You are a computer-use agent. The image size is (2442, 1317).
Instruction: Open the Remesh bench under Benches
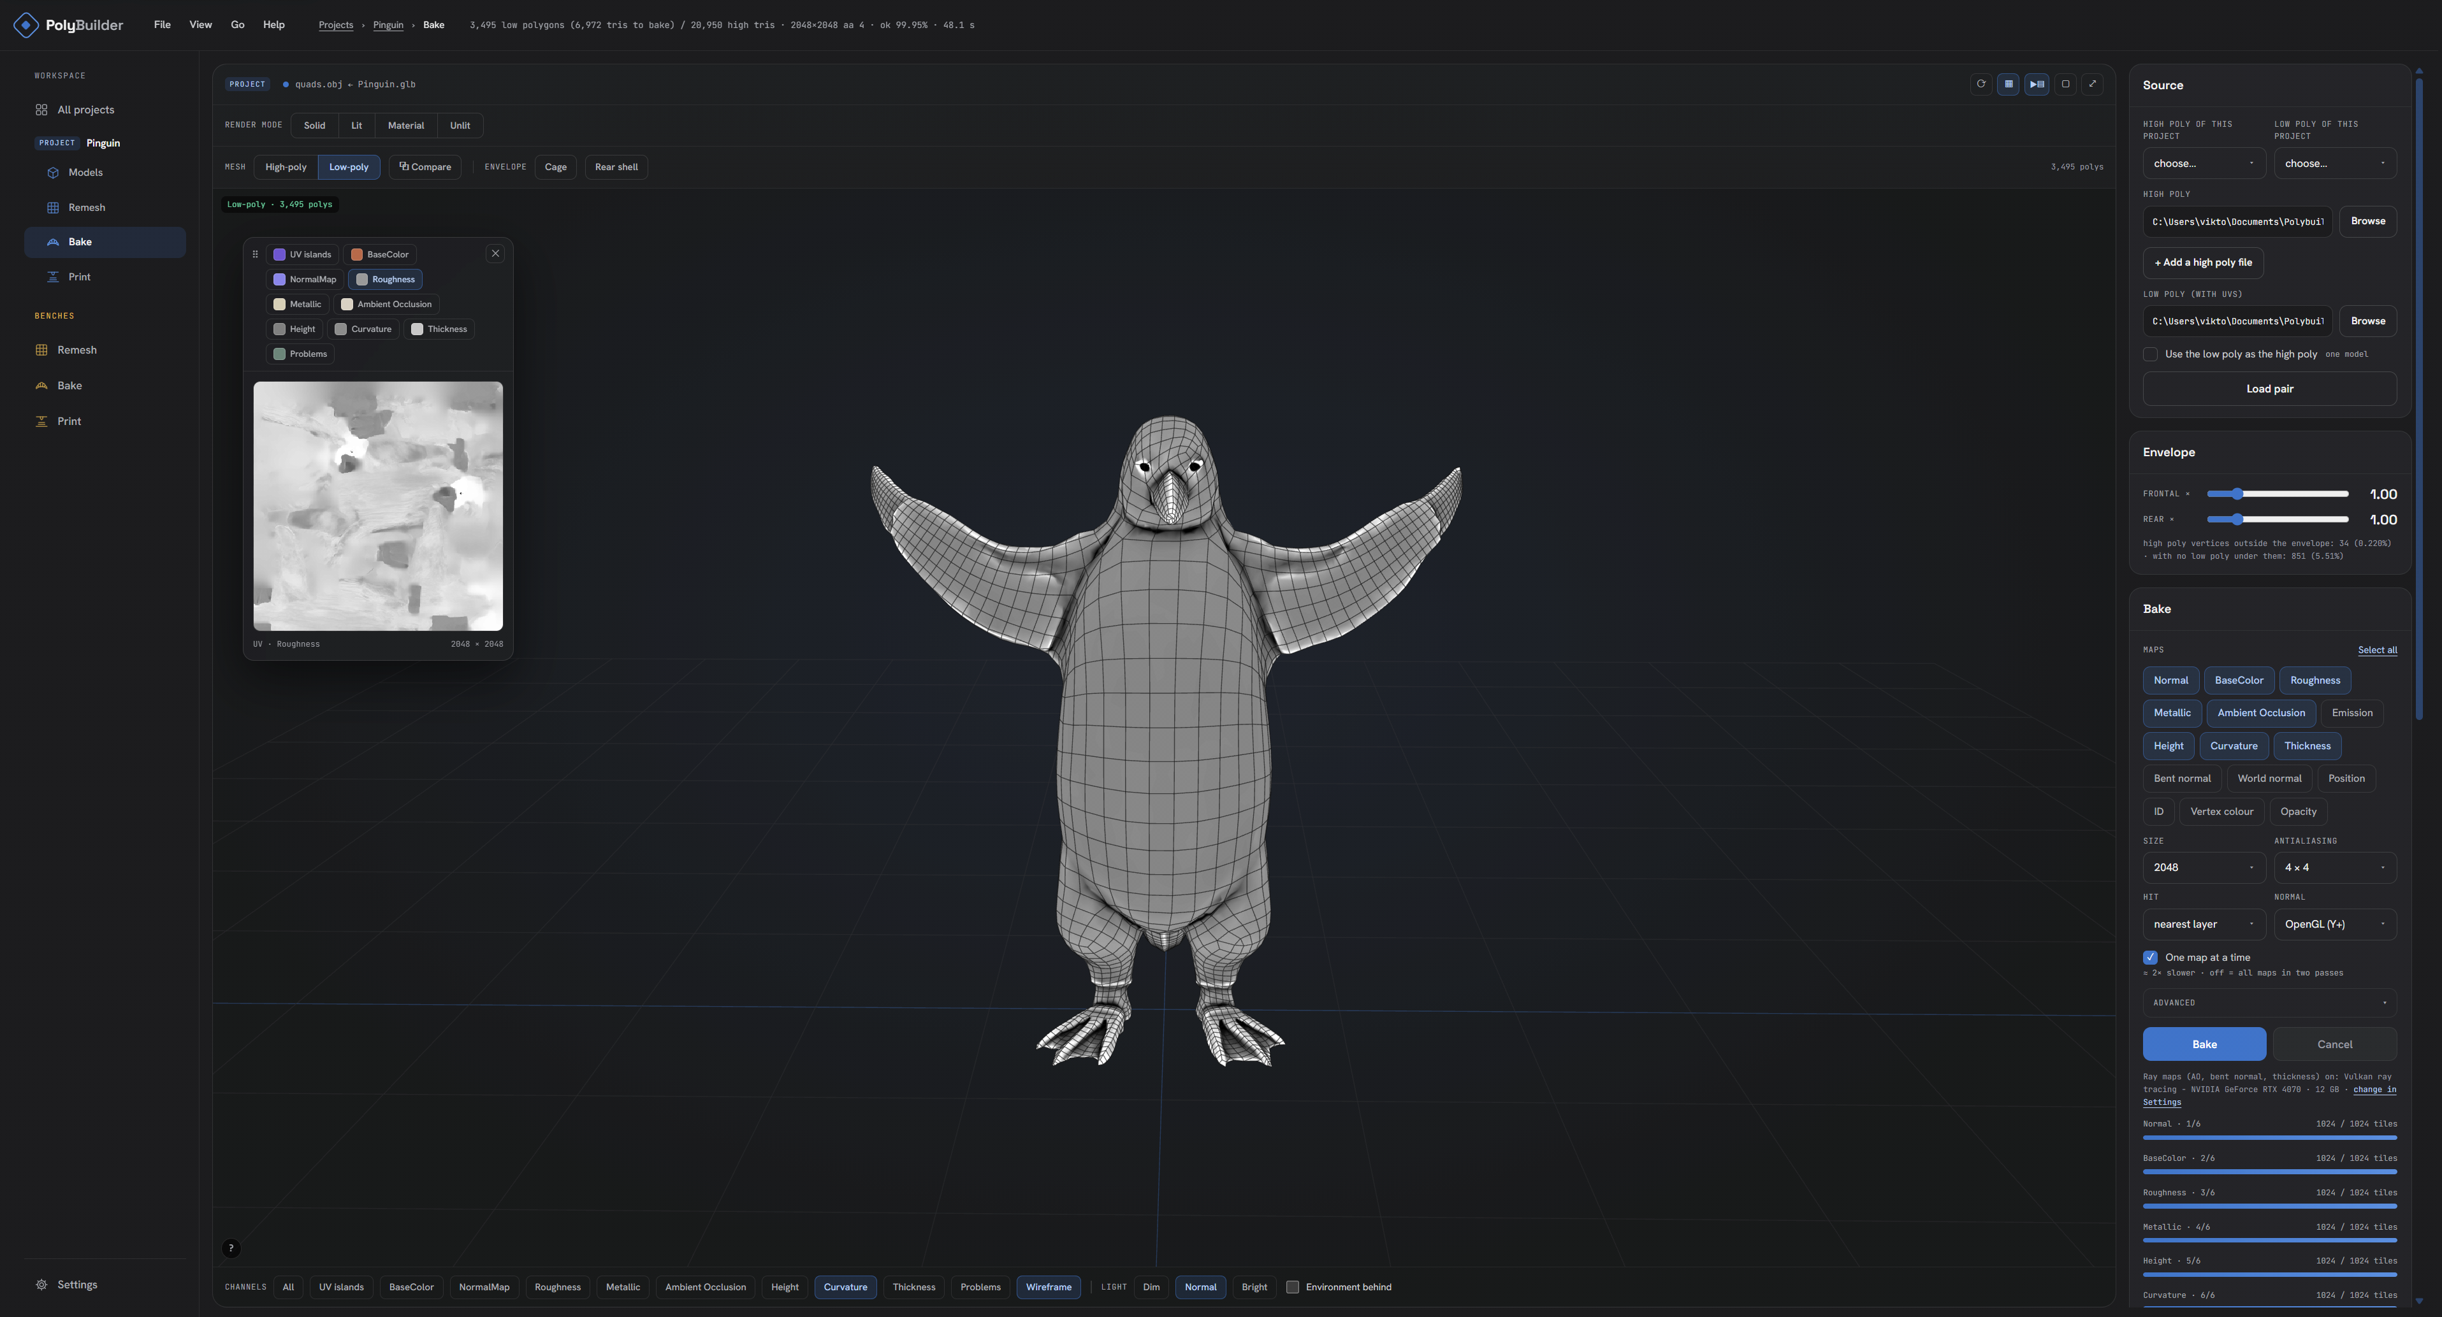tap(105, 350)
